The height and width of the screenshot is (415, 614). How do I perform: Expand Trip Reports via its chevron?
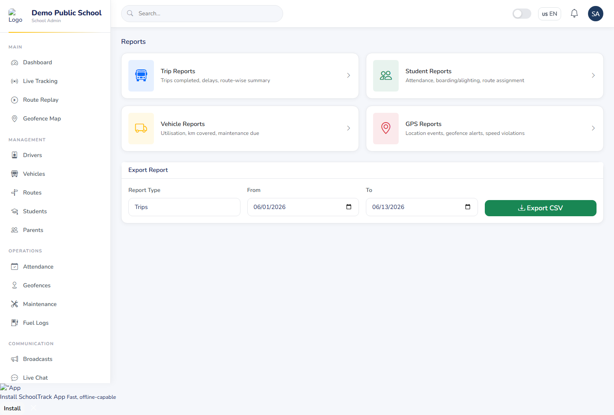point(348,76)
